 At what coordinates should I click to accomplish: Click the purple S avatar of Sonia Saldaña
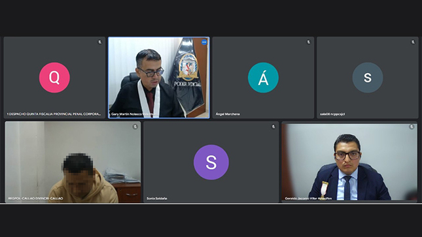coord(211,163)
